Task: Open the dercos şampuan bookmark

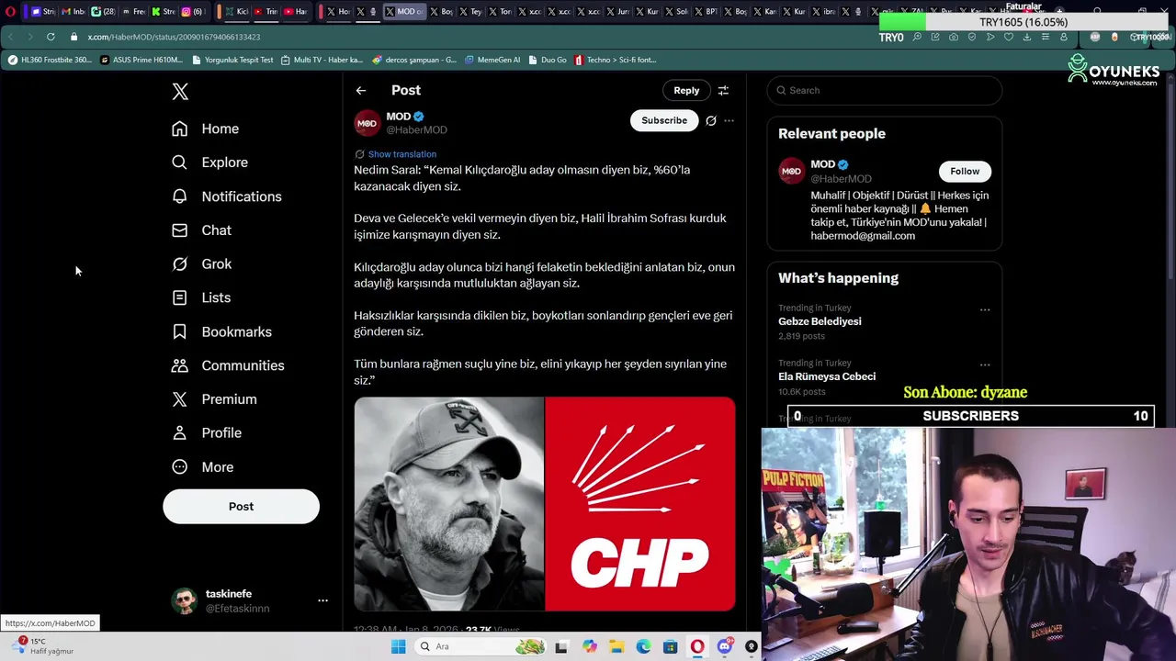Action: click(414, 60)
